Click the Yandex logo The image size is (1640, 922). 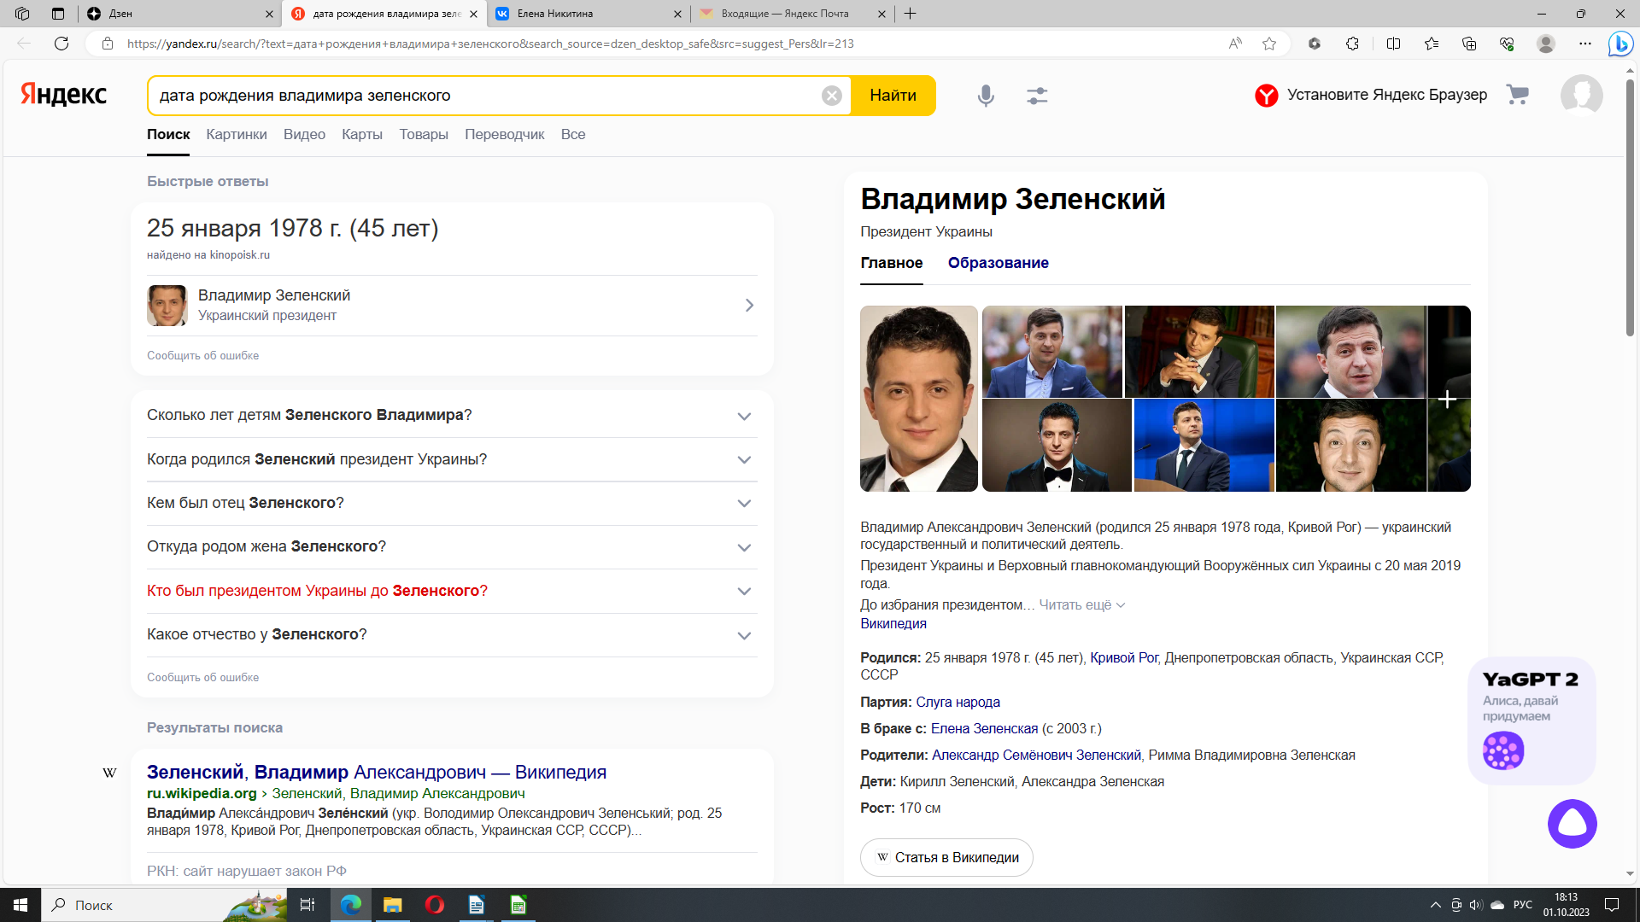(63, 95)
